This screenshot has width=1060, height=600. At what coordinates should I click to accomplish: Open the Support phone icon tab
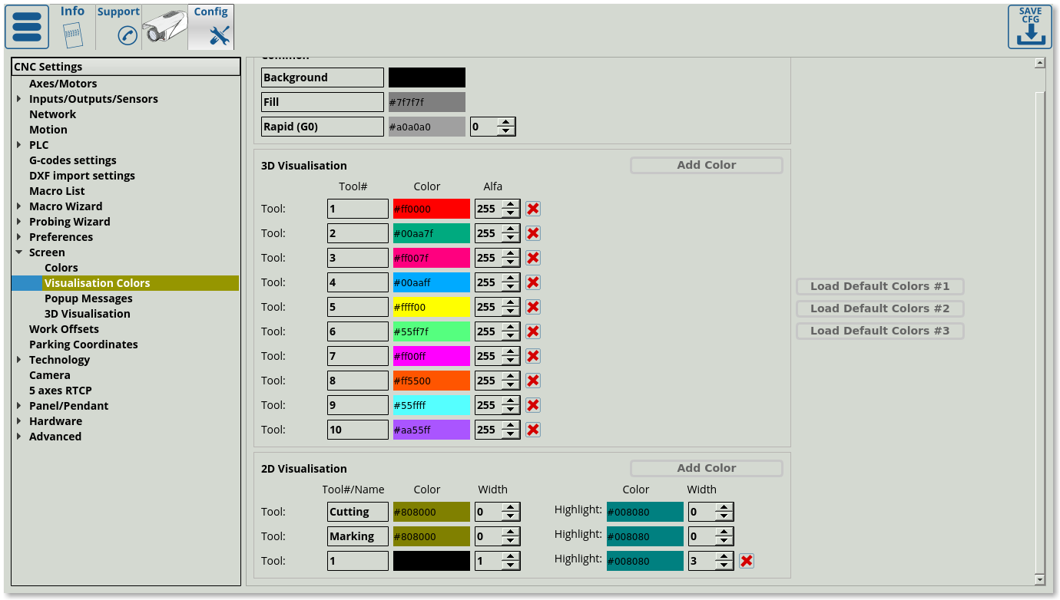118,27
